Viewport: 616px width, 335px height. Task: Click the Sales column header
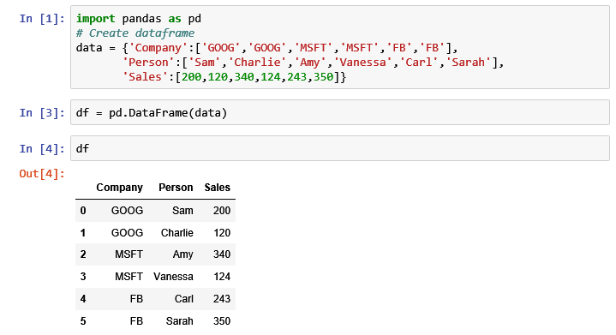point(218,188)
